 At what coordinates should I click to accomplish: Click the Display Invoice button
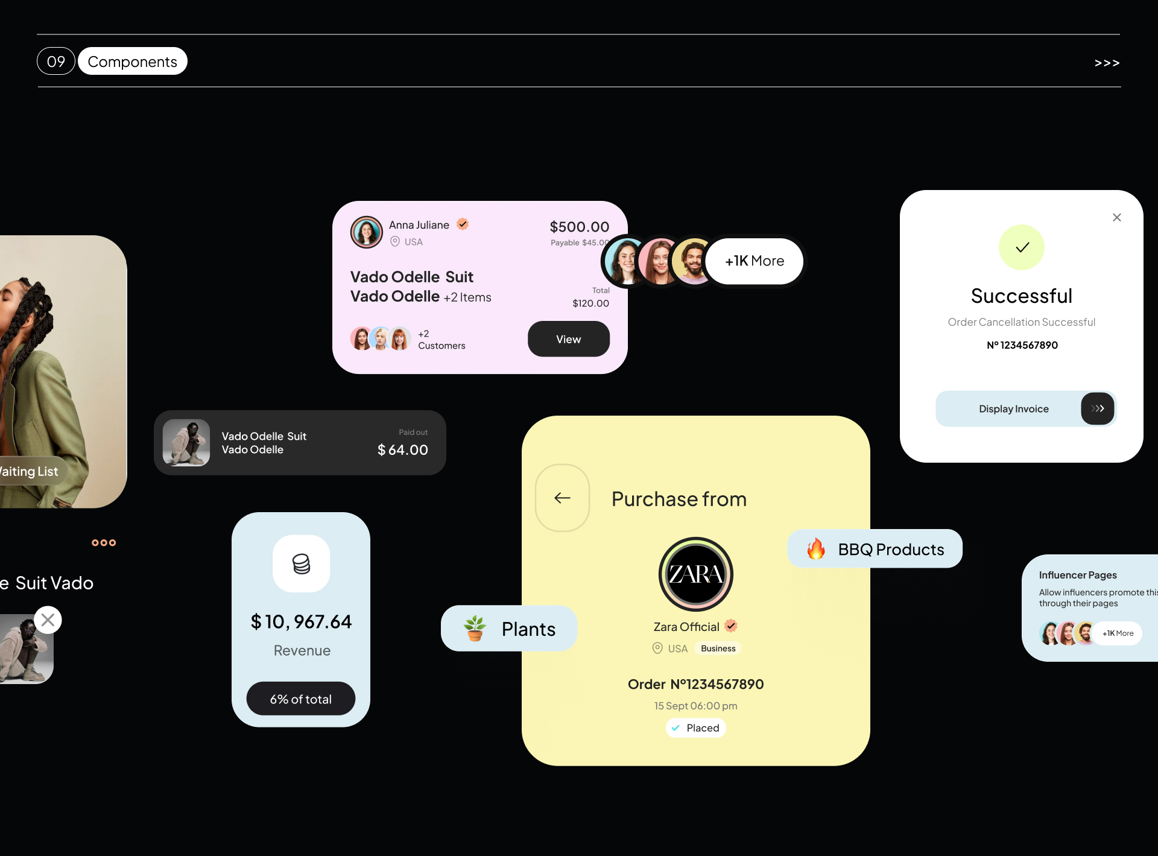click(x=1013, y=408)
